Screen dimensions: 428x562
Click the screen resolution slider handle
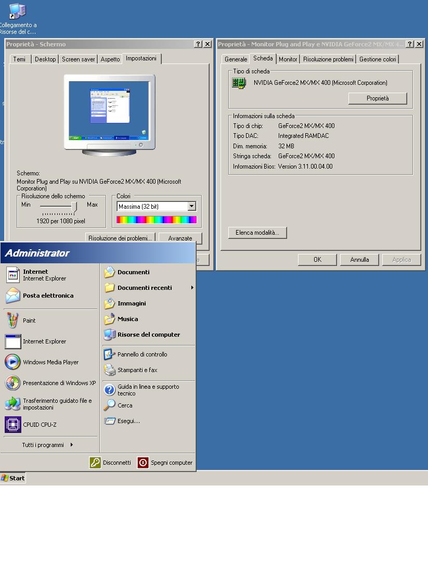point(74,207)
